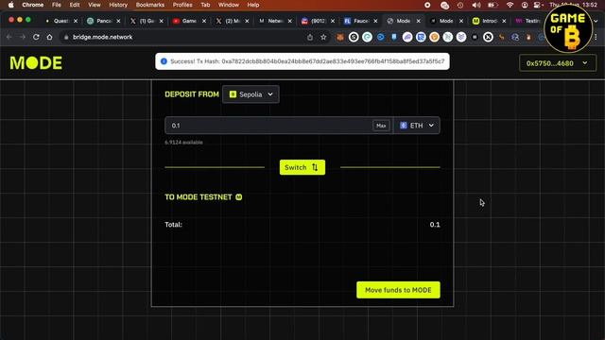Click Move funds to MODE button
This screenshot has width=605, height=340.
398,290
